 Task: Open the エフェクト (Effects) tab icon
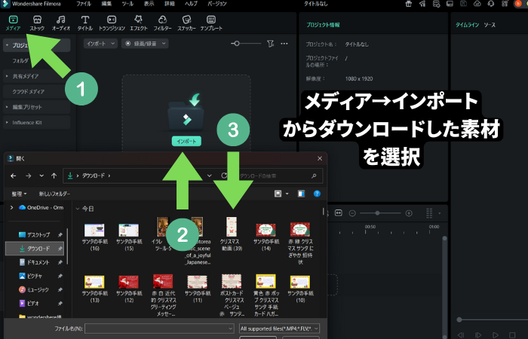pyautogui.click(x=138, y=22)
